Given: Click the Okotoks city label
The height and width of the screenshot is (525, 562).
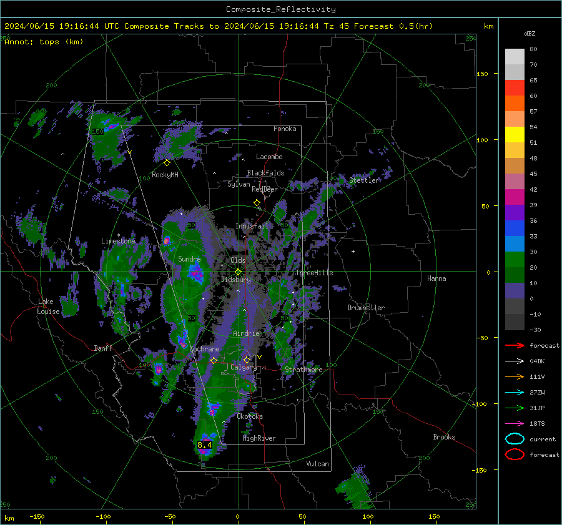Looking at the screenshot, I should (x=250, y=416).
